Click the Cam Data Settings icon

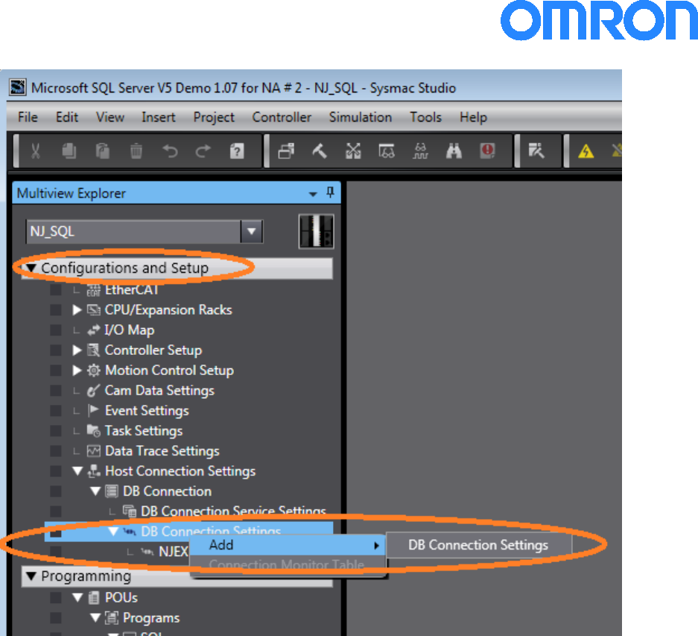(x=93, y=391)
